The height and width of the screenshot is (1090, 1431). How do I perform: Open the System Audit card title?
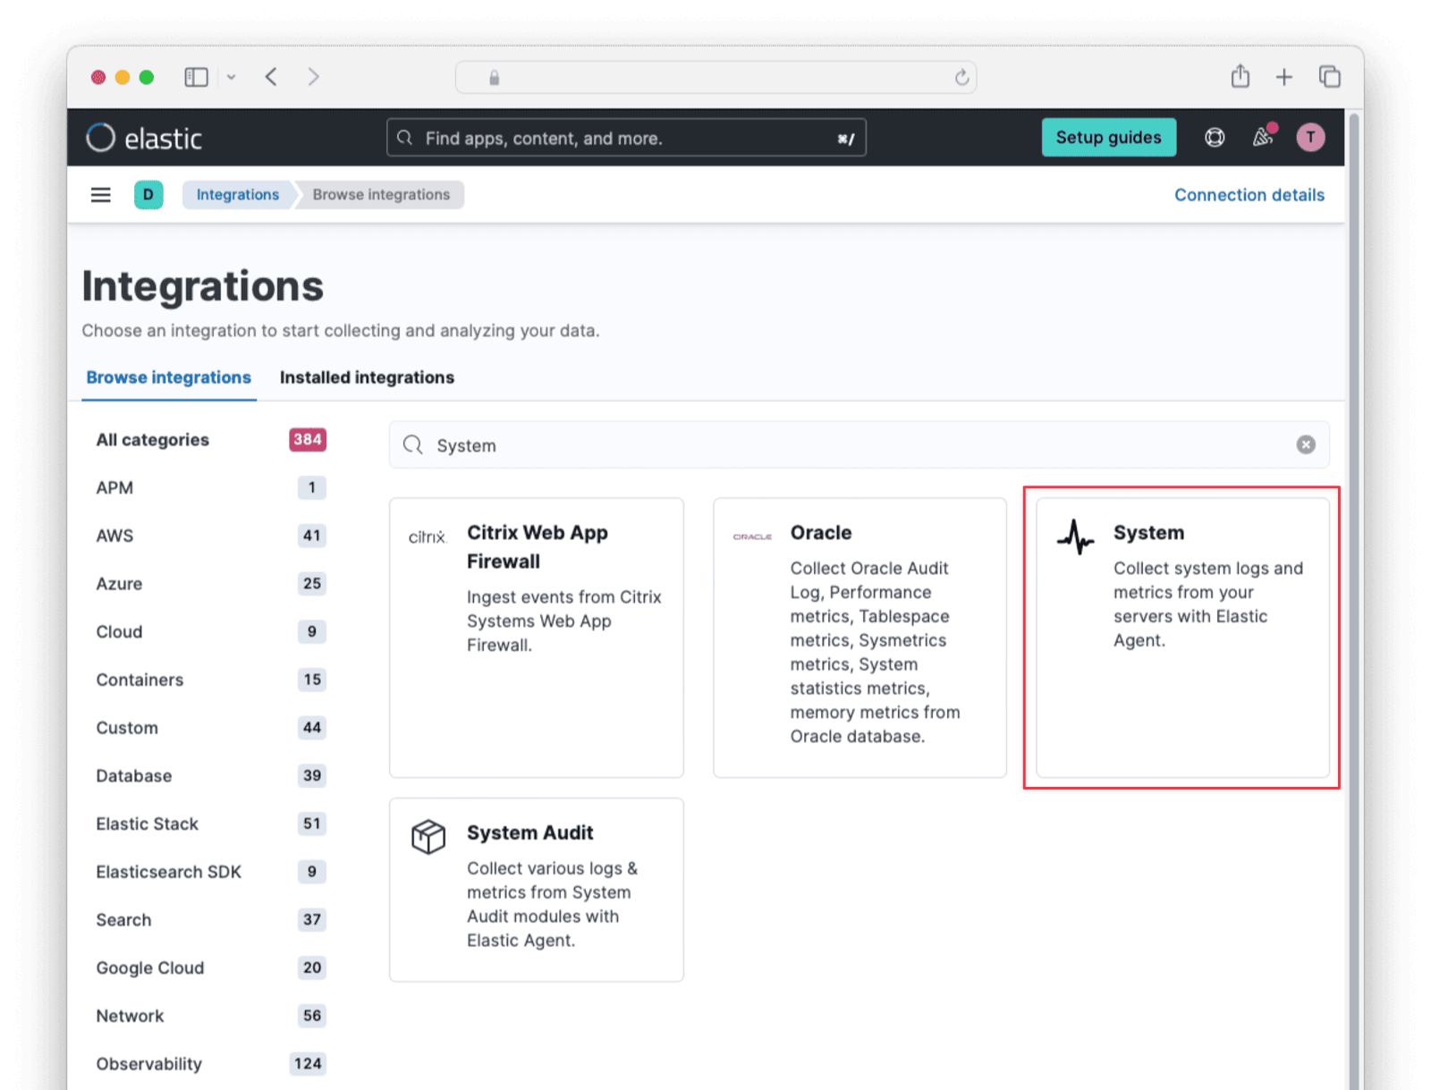[x=529, y=832]
